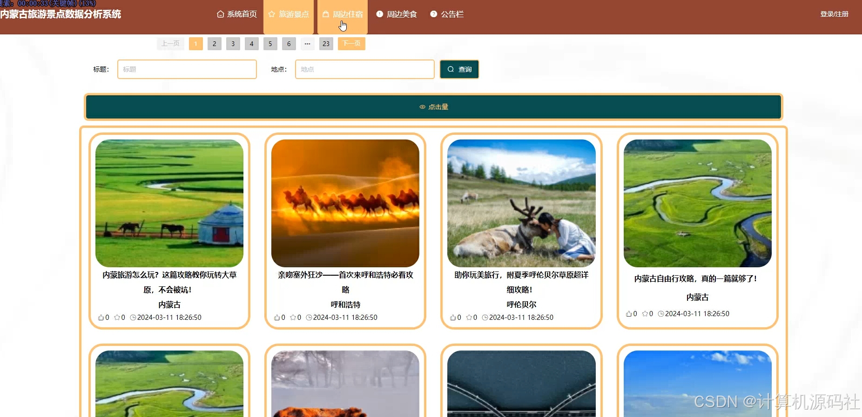Click the thumbs-up icon on the 内蒙古自由行攻略 card
The width and height of the screenshot is (862, 417).
click(629, 314)
